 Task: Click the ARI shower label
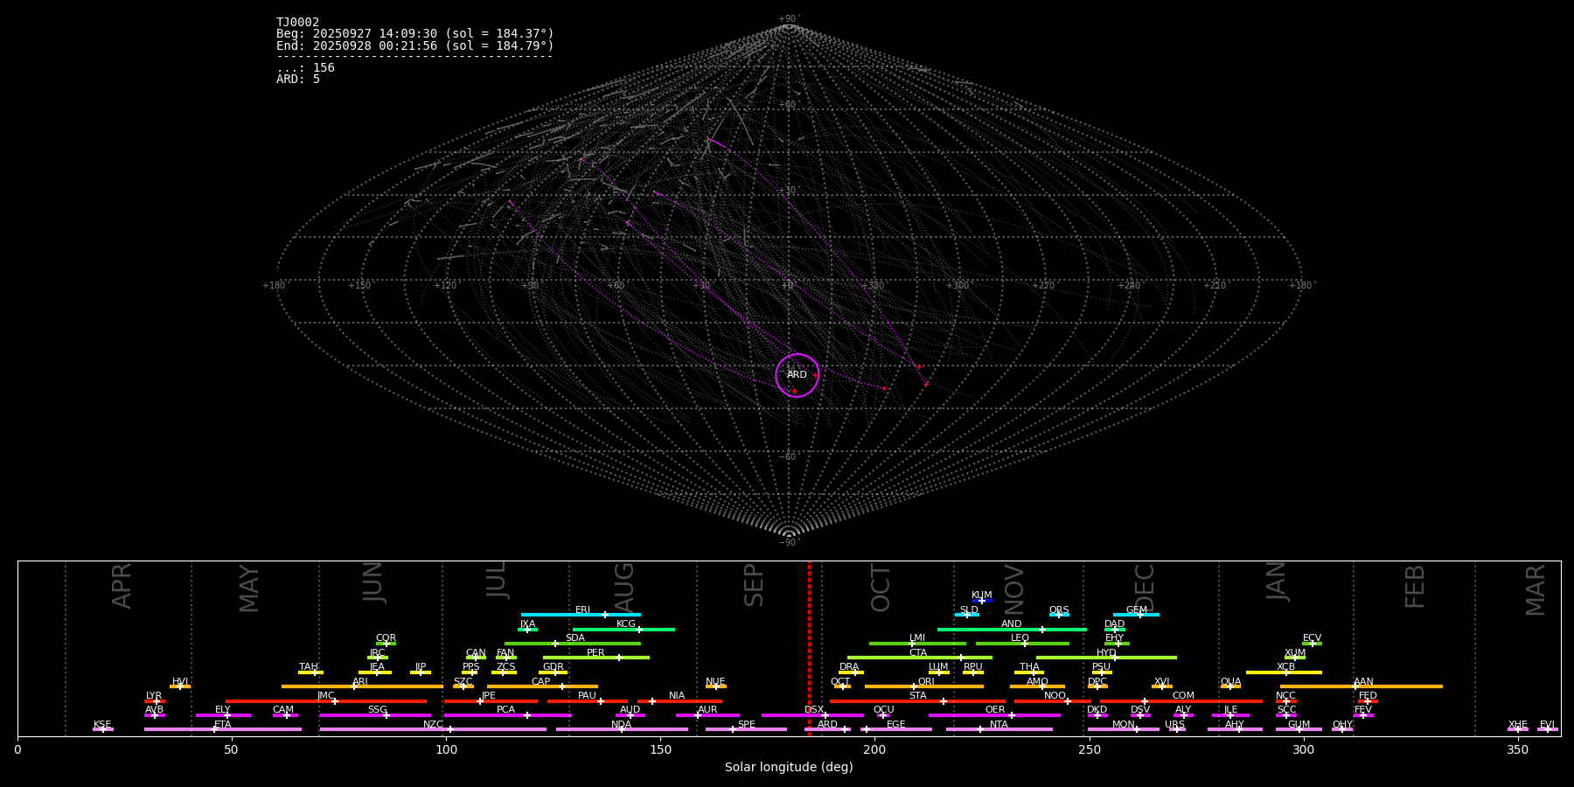(360, 682)
